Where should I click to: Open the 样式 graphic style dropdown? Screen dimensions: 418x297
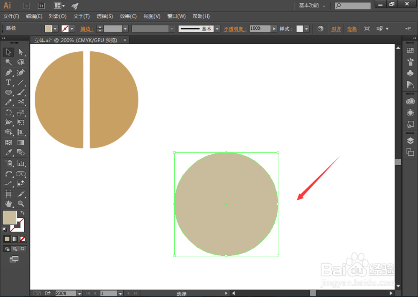(x=306, y=28)
